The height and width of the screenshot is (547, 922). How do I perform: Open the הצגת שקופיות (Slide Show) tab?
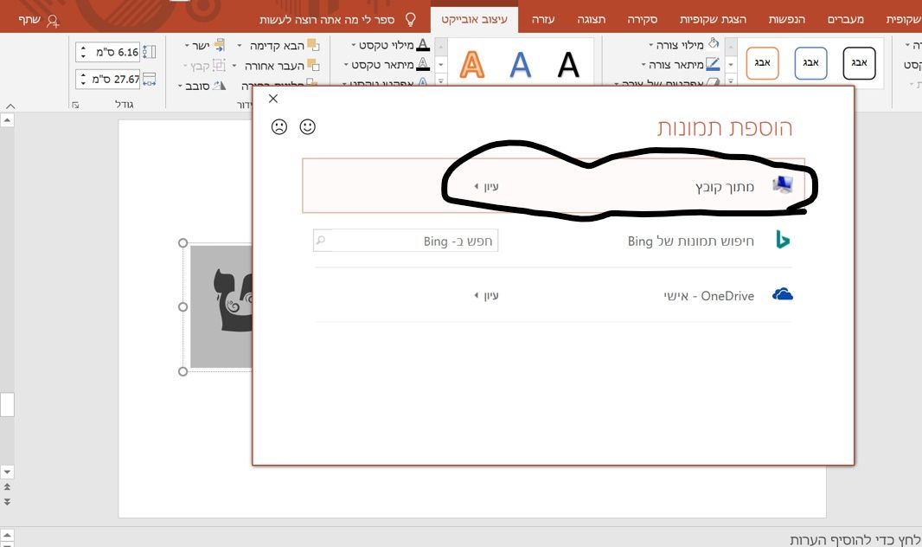point(713,19)
